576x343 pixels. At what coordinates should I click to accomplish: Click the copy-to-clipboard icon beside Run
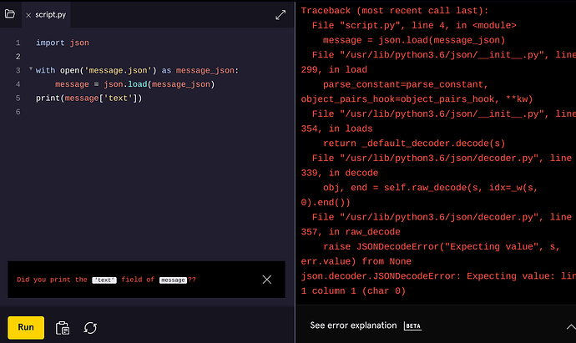[62, 328]
